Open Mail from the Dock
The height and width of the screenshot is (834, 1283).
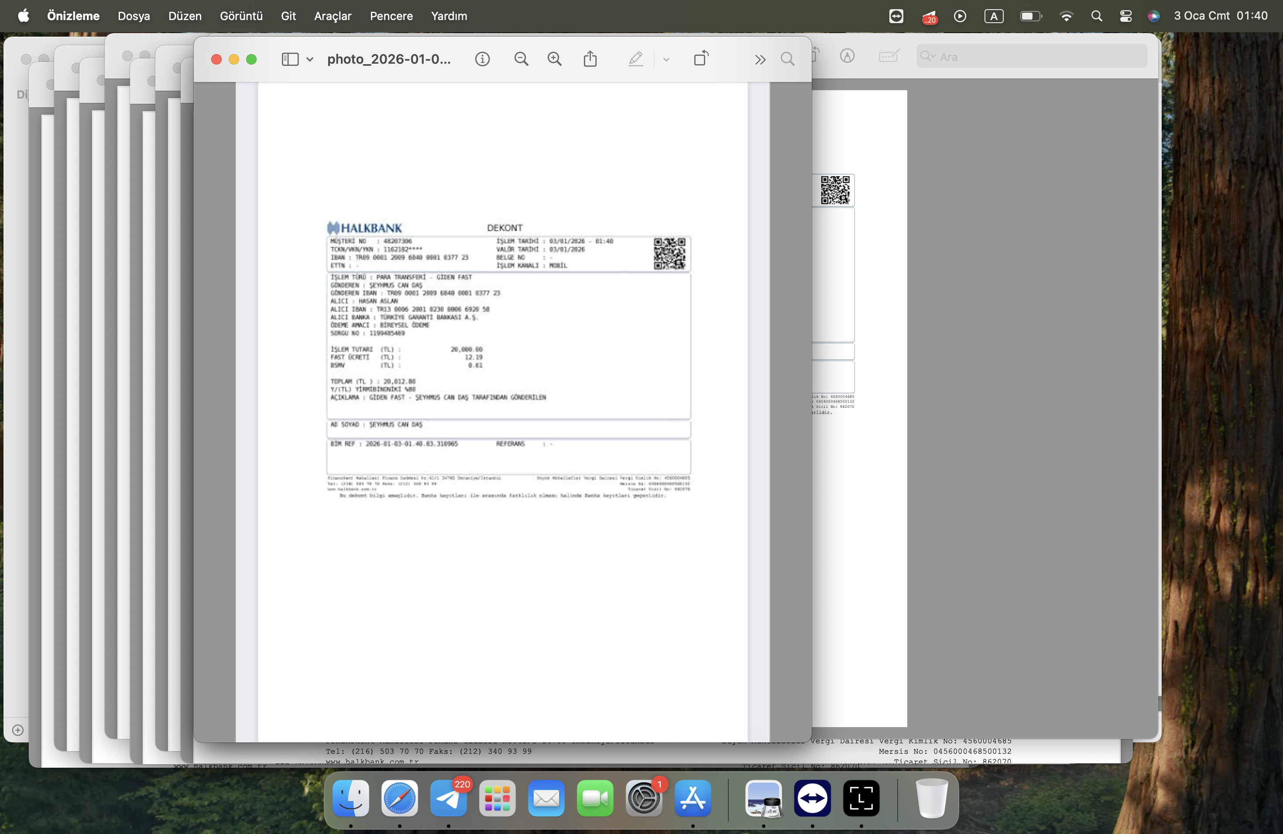click(x=546, y=798)
